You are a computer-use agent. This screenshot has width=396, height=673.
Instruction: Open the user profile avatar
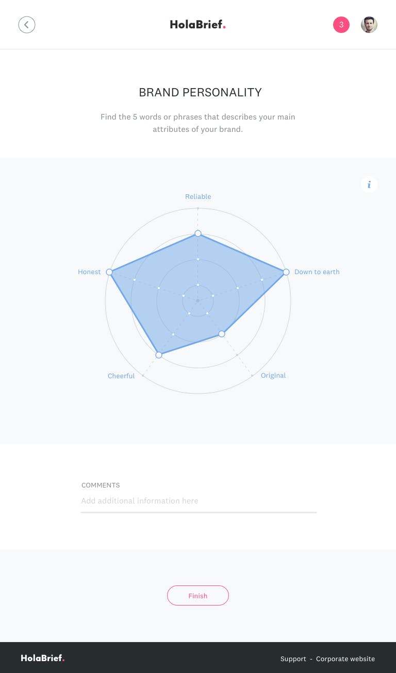coord(369,25)
